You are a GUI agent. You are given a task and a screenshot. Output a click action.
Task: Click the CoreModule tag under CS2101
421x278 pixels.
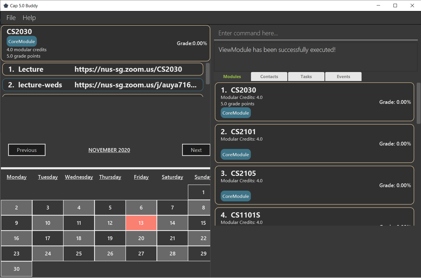[x=236, y=154]
